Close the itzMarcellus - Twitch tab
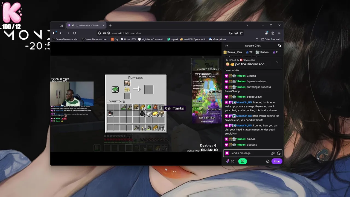350x197 pixels. [x=103, y=25]
